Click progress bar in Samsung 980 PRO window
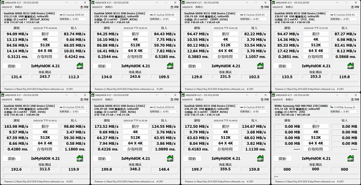The height and width of the screenshot is (185, 361). point(316,176)
